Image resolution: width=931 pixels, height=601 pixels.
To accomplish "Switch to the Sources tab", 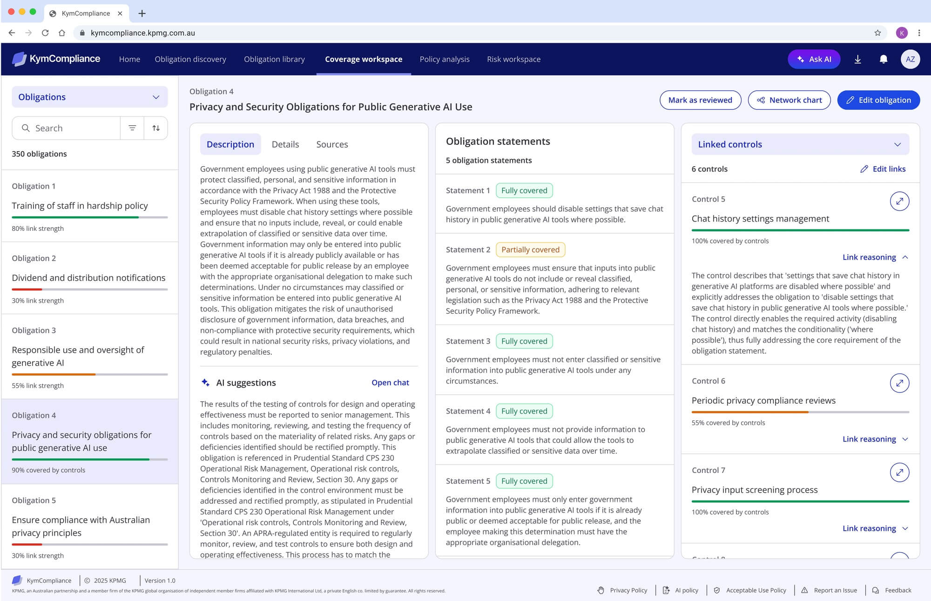I will [x=332, y=144].
